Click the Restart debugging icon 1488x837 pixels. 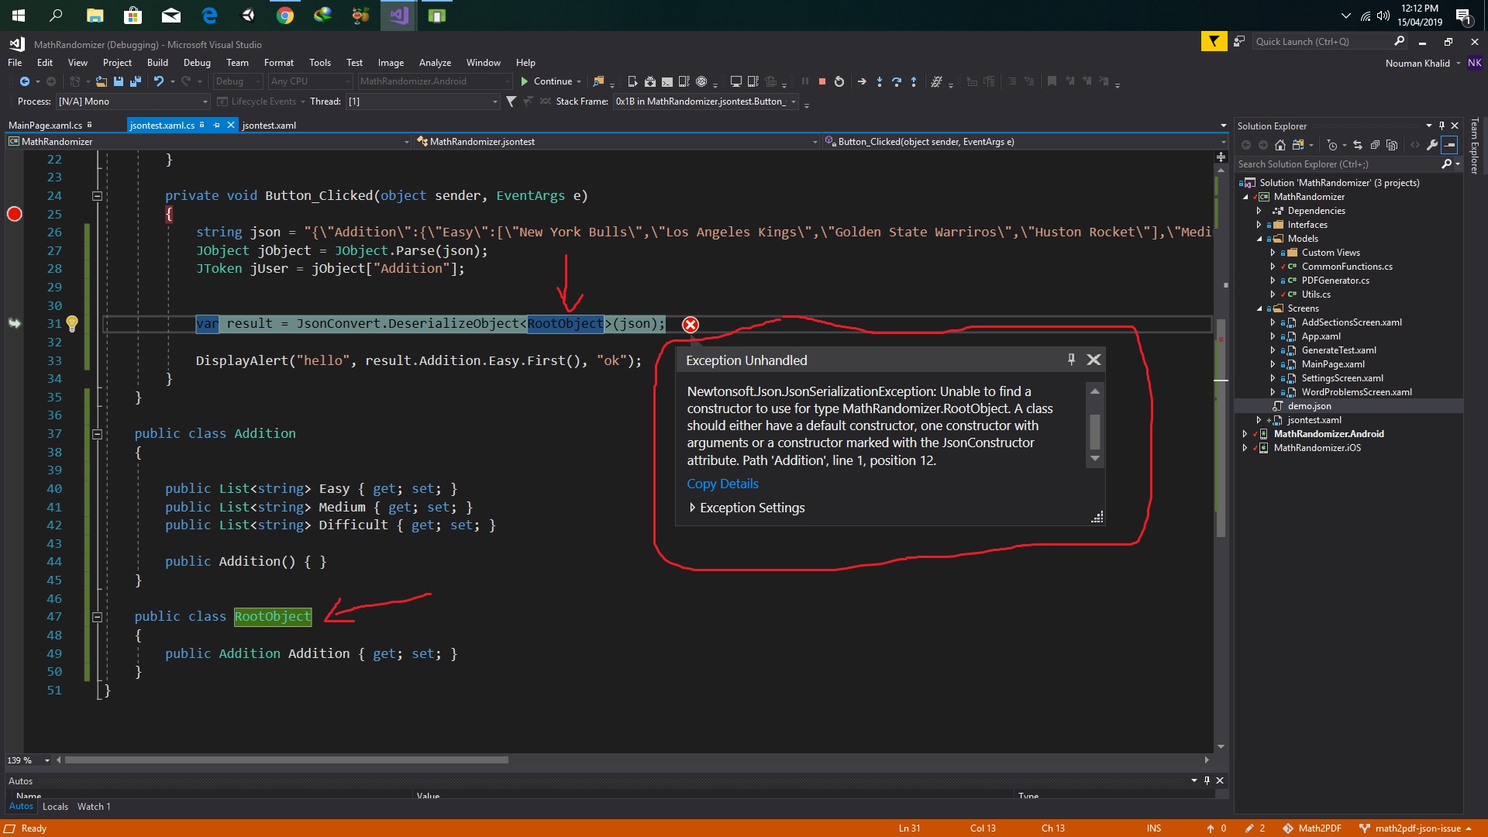(x=839, y=81)
